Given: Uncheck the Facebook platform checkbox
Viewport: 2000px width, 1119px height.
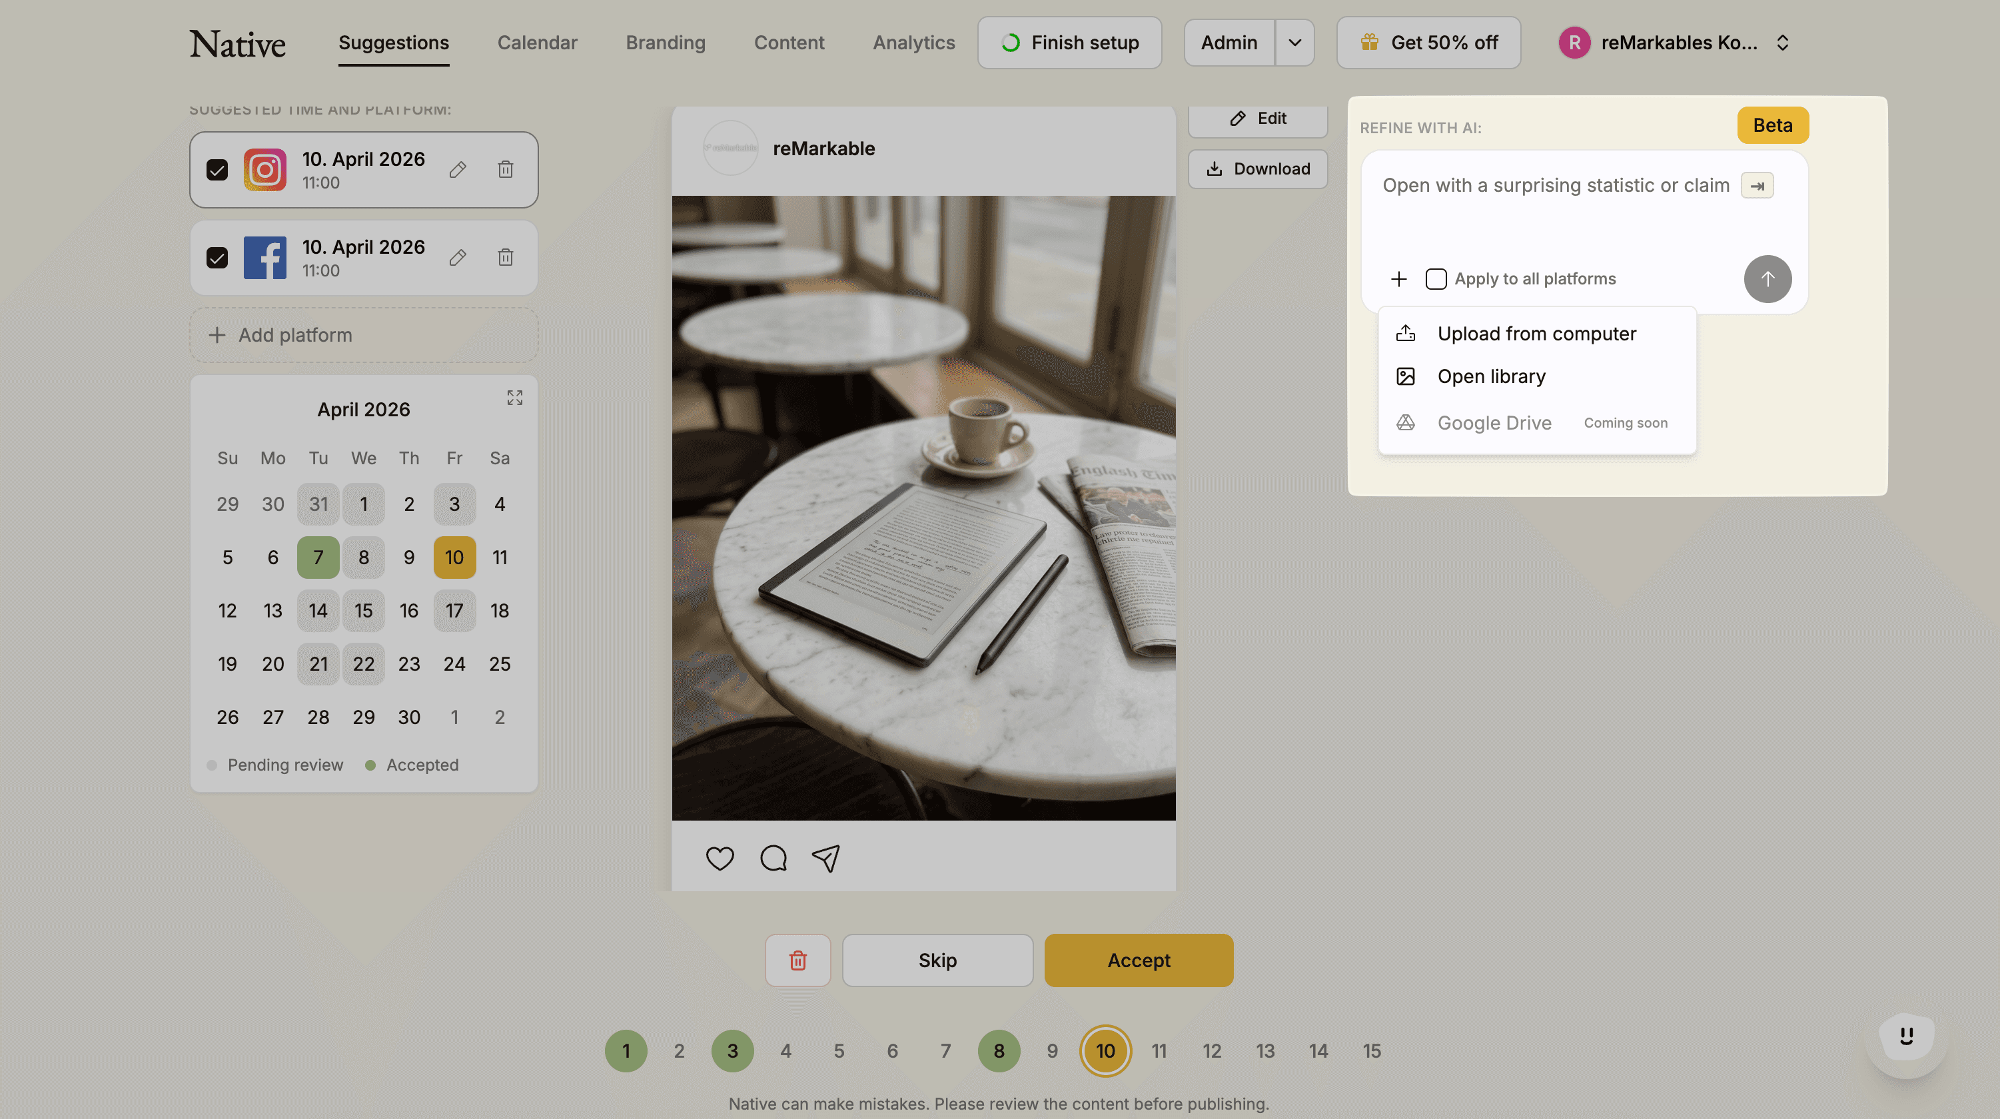Looking at the screenshot, I should click(x=217, y=257).
